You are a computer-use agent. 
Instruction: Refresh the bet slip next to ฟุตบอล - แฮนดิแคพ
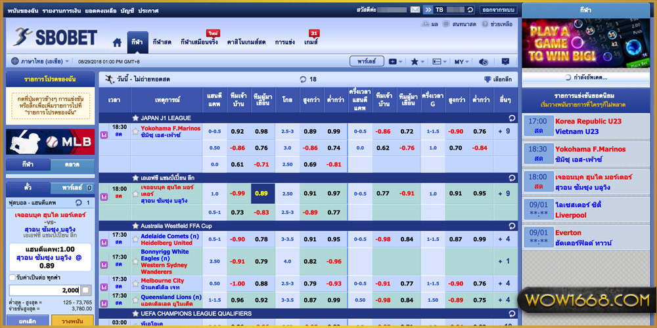[79, 203]
